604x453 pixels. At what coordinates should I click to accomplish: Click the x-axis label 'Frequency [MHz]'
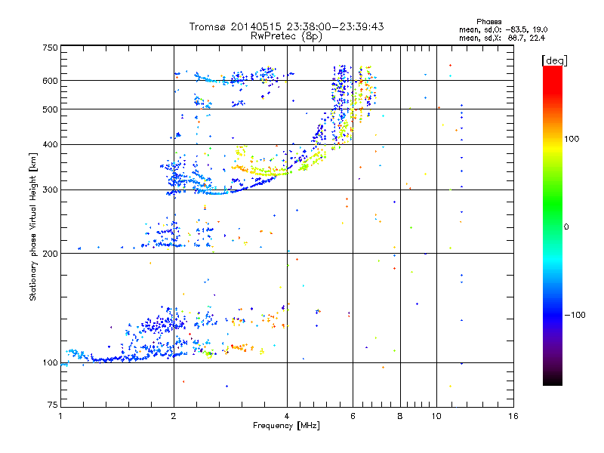286,426
